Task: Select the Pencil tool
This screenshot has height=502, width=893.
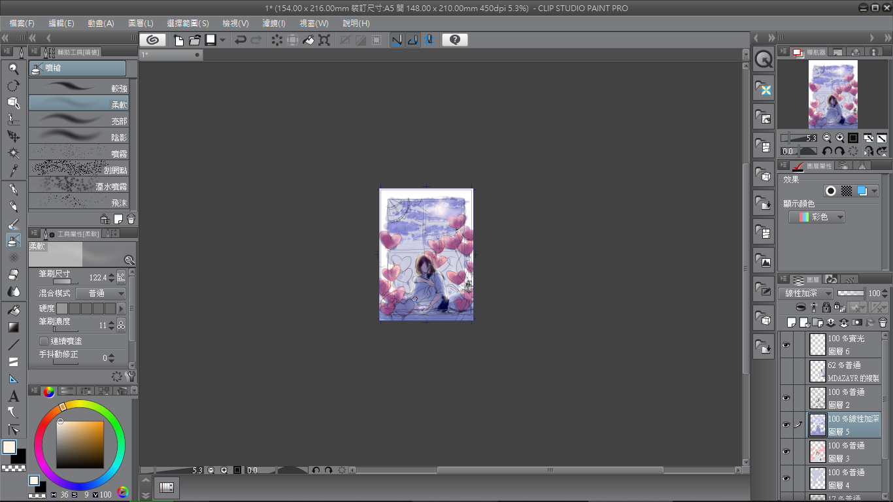Action: click(13, 207)
